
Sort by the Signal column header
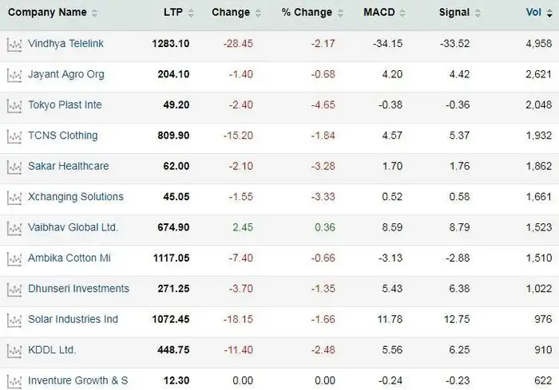[x=454, y=13]
